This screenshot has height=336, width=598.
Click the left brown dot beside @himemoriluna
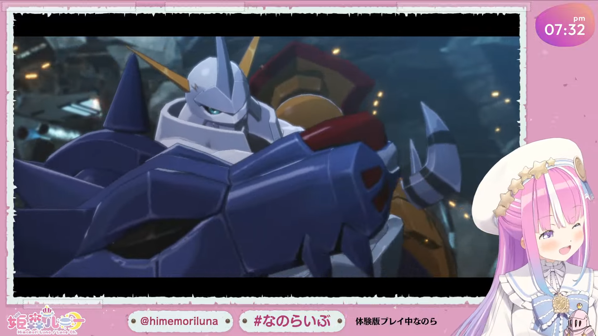[133, 321]
